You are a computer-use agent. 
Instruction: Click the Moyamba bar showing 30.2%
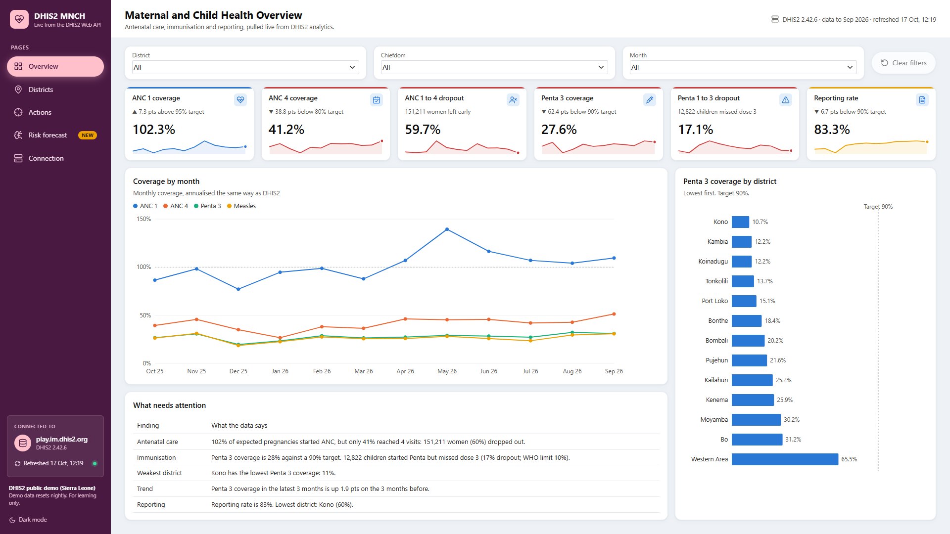coord(756,420)
